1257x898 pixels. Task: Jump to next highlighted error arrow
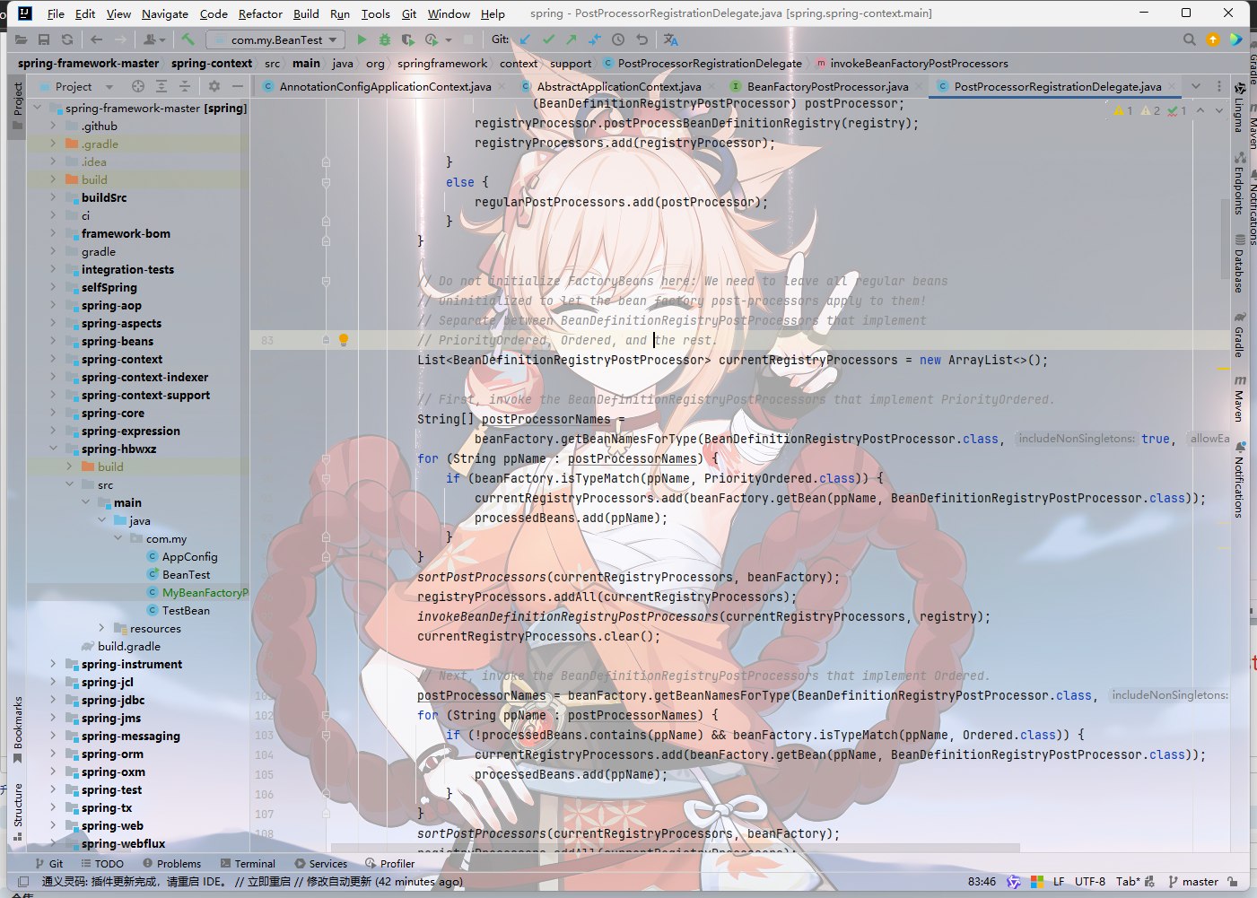(x=1219, y=110)
